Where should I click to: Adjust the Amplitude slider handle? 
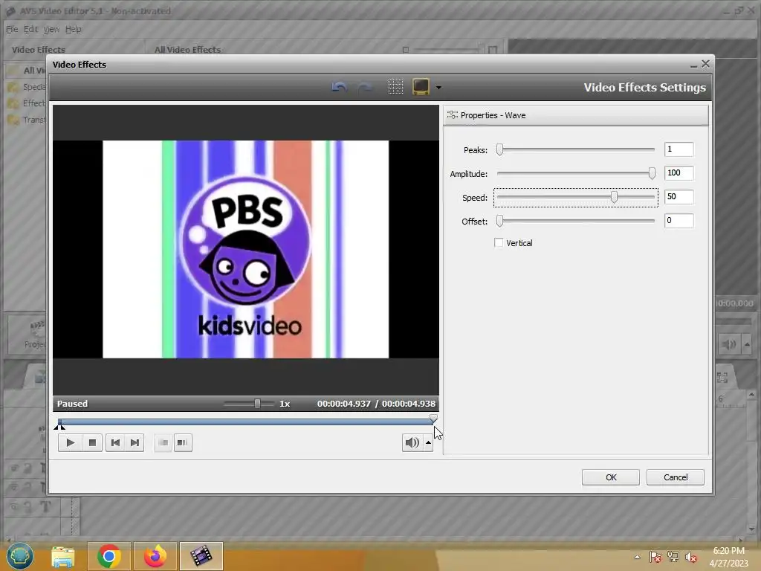click(x=652, y=173)
